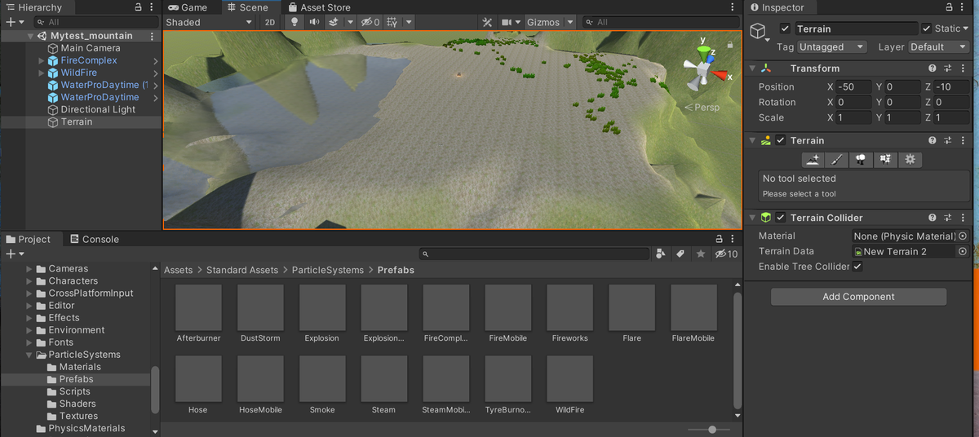Switch to Game tab
979x437 pixels.
187,7
